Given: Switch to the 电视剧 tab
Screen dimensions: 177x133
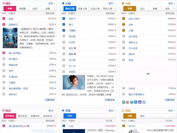Looking at the screenshot, I should coord(23,9).
